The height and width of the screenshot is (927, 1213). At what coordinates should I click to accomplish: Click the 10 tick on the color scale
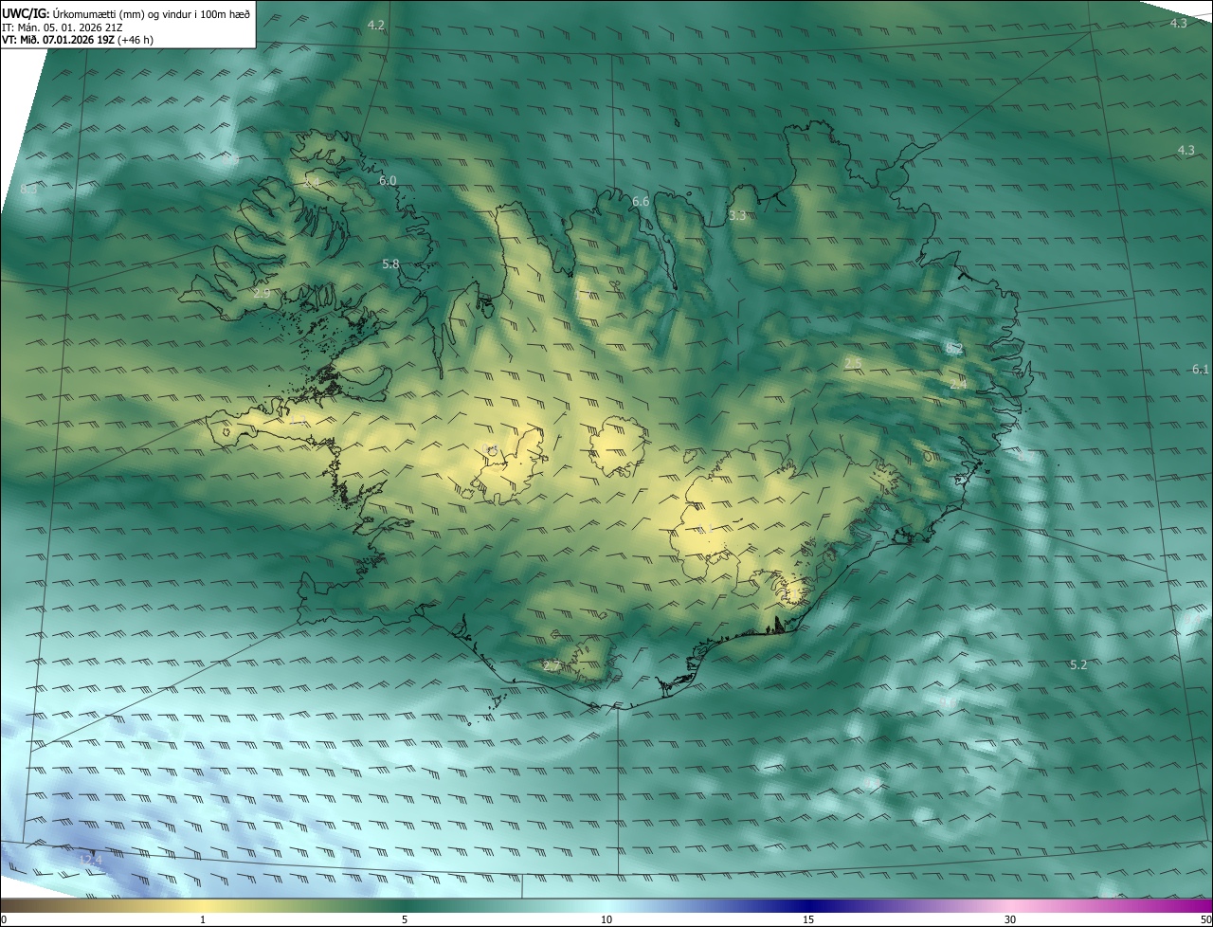[606, 919]
